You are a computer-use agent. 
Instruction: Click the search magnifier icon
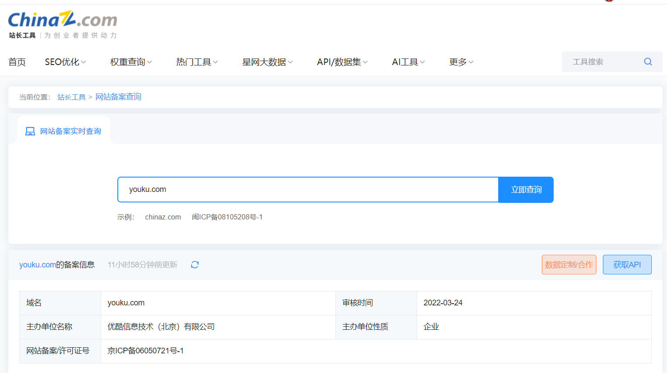point(648,62)
